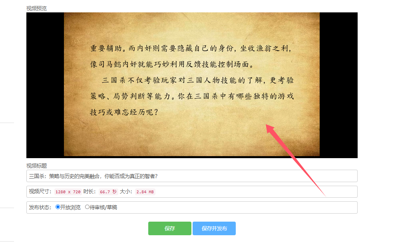394x244 pixels.
Task: Click the 2.84 MB file size tag
Action: click(145, 192)
